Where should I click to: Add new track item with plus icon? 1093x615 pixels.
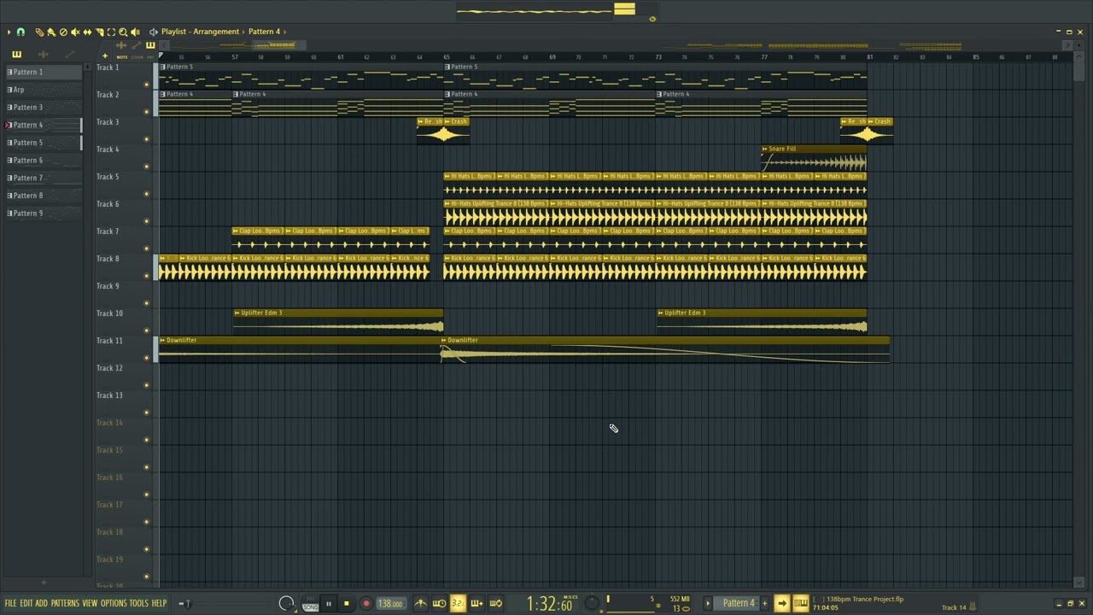pos(105,56)
